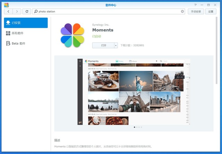222x154 pixels.
Task: Click the Moments description paragraph
Action: [103, 146]
